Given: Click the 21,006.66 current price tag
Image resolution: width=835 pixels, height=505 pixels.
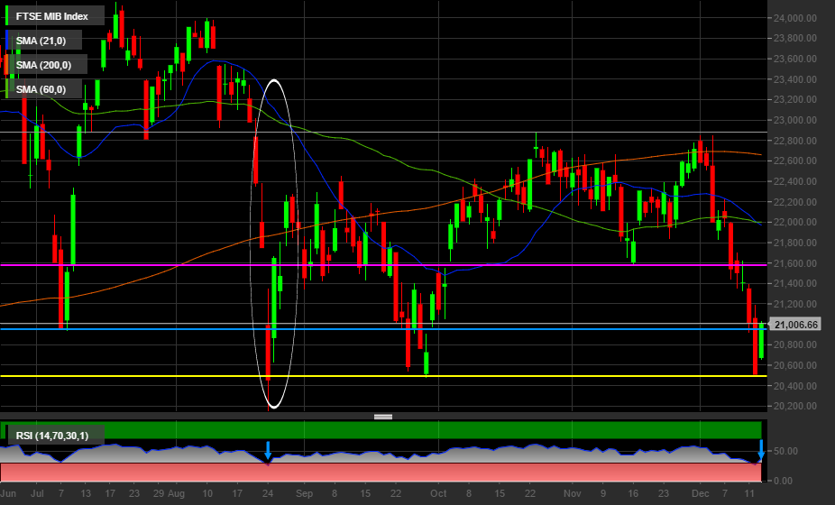Looking at the screenshot, I should tap(795, 325).
